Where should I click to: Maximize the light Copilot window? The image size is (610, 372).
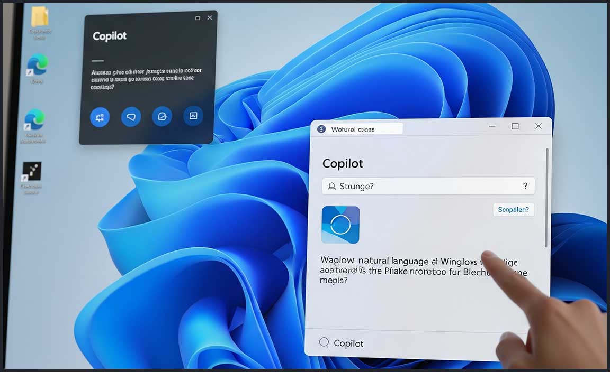515,126
